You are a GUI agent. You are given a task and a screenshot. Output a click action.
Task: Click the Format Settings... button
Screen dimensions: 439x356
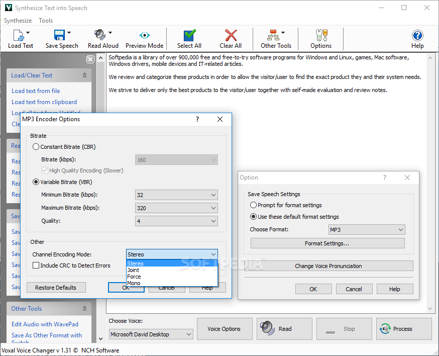click(327, 243)
